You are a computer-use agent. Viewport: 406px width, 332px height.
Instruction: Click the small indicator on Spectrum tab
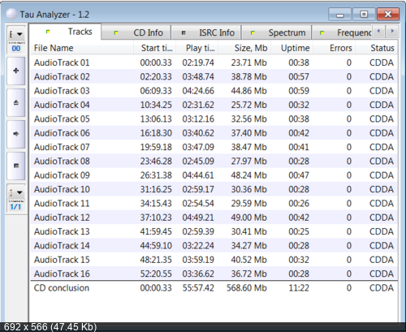click(x=253, y=32)
